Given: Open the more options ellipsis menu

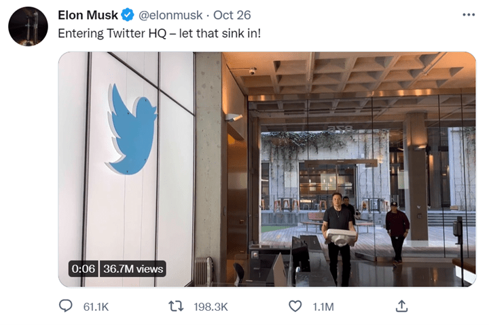Looking at the screenshot, I should pos(469,15).
